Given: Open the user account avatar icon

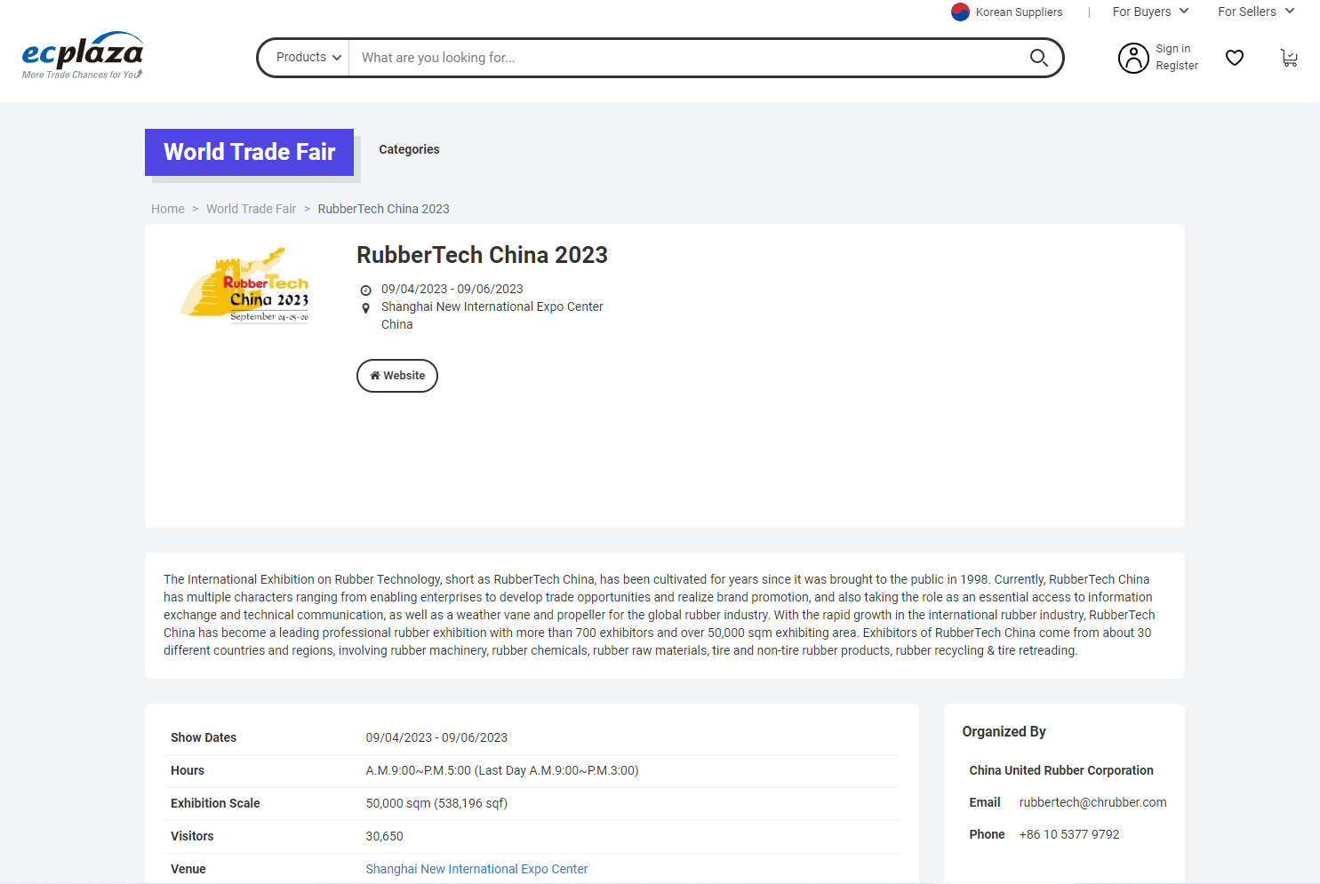Looking at the screenshot, I should click(1133, 58).
